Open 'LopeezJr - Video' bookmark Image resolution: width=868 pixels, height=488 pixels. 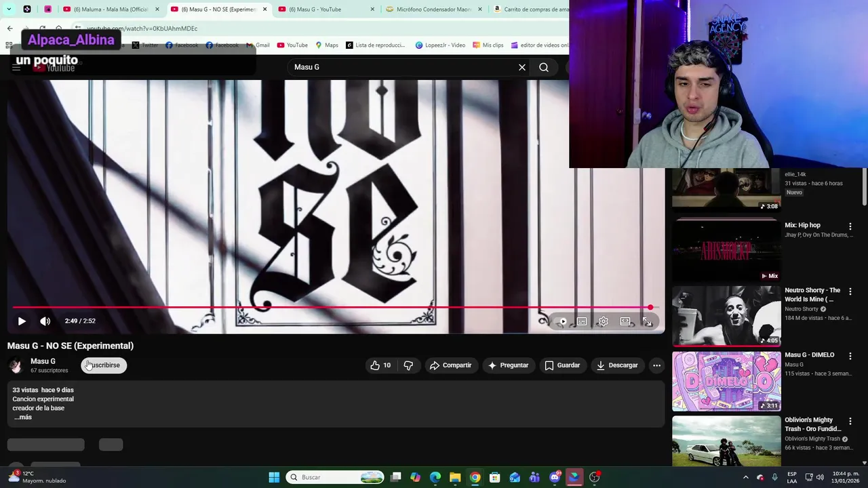pyautogui.click(x=440, y=45)
